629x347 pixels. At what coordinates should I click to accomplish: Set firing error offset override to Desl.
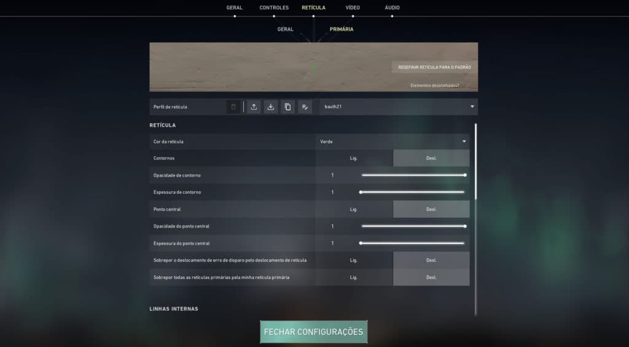coord(431,260)
